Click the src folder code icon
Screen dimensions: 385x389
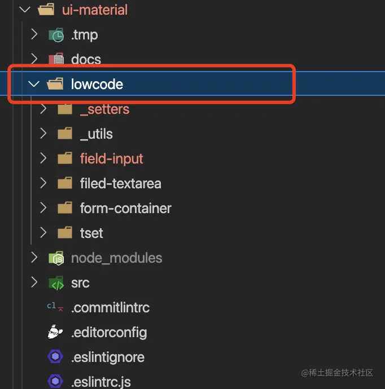click(x=56, y=283)
